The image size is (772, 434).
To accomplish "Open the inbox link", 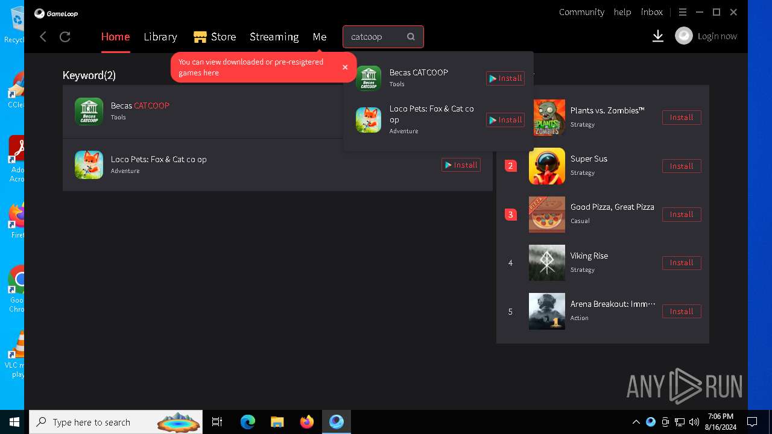I will point(652,12).
